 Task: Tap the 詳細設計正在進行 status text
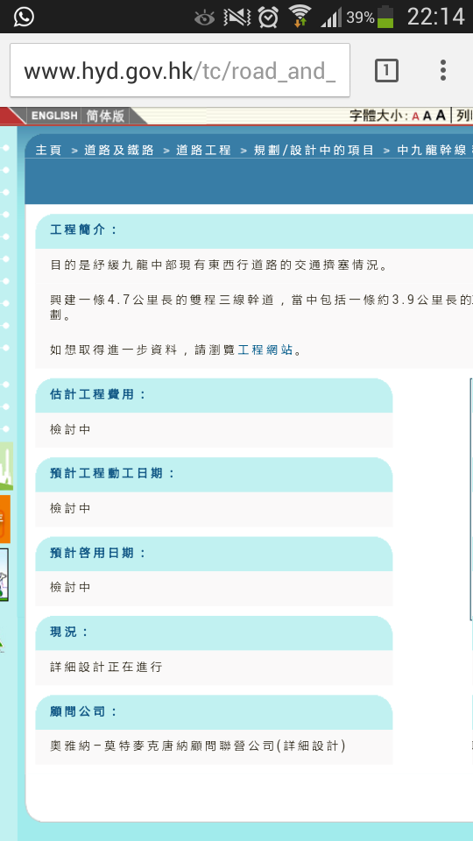point(106,667)
